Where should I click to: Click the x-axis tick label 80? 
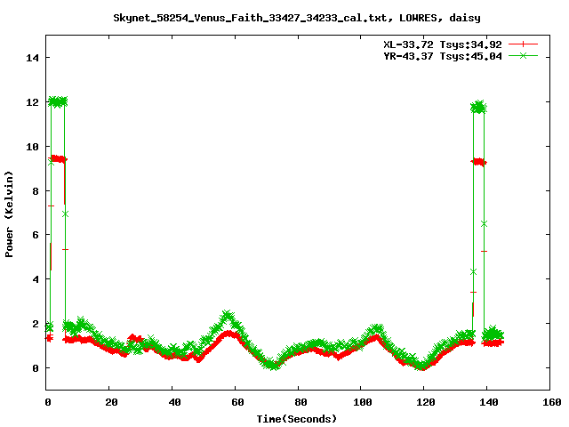coord(301,402)
